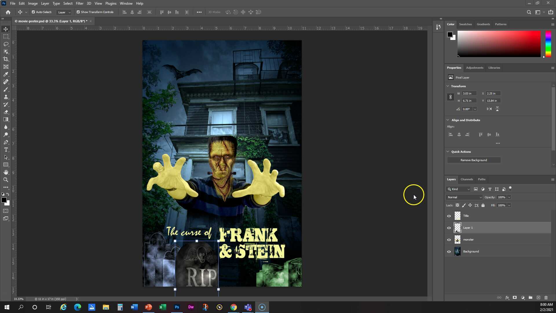This screenshot has height=313, width=556.
Task: Switch to the Channels tab
Action: 467,179
